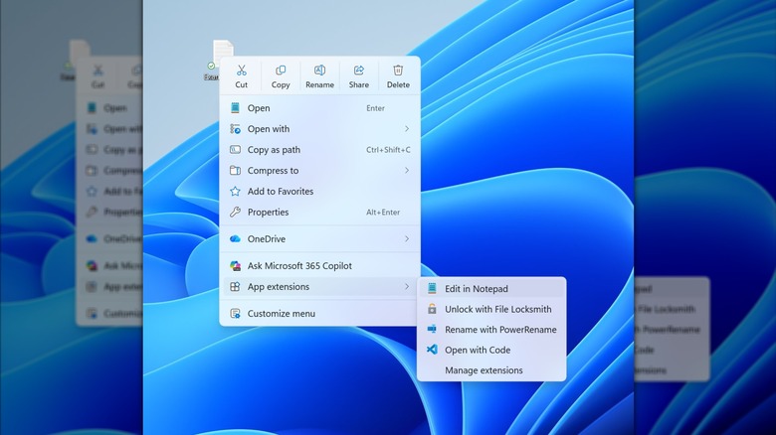The image size is (776, 435).
Task: Click the Enter shortcut hint text
Action: 375,108
